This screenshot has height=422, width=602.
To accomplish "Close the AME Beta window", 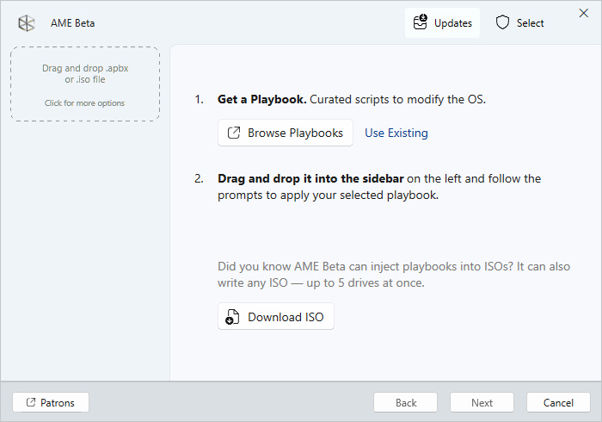I will (x=584, y=13).
